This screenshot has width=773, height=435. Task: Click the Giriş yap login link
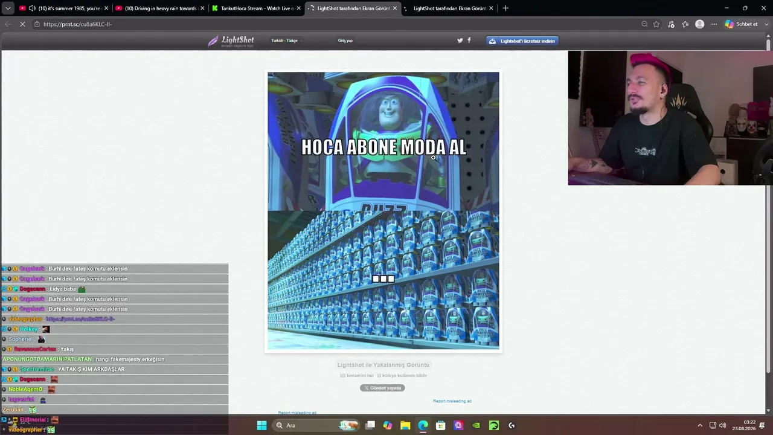pyautogui.click(x=345, y=40)
